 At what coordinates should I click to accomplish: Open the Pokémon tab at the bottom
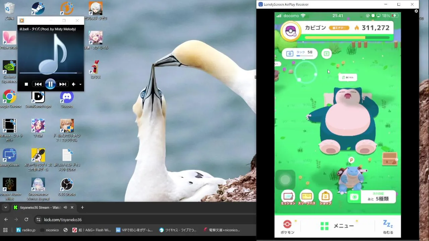(287, 227)
